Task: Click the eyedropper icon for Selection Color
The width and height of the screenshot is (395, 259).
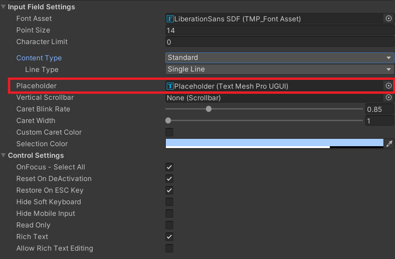Action: point(389,143)
